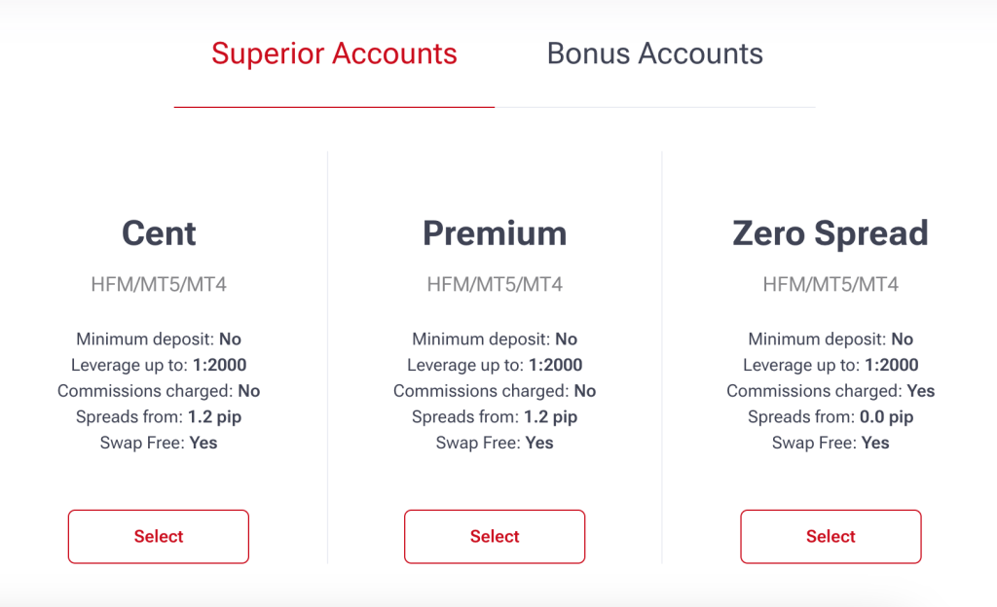
Task: Switch to the Superior Accounts tab
Action: point(334,54)
